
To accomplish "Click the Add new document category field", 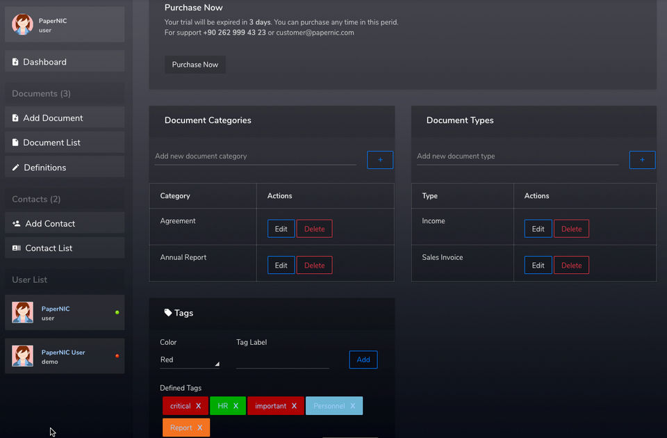I will [255, 156].
